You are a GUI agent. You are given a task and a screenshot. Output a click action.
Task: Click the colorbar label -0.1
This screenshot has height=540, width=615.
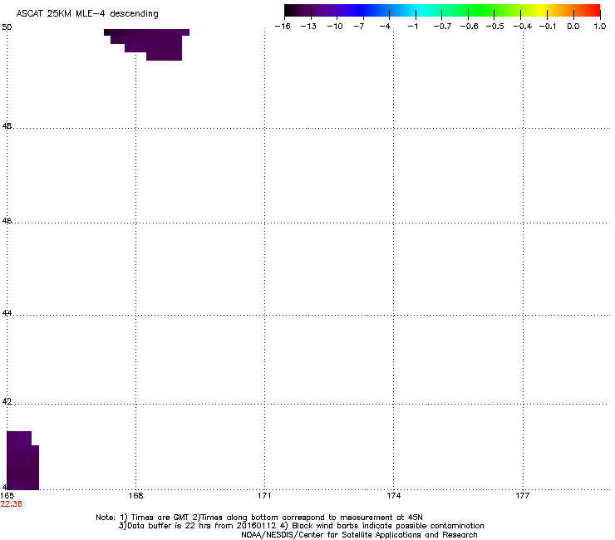point(548,27)
